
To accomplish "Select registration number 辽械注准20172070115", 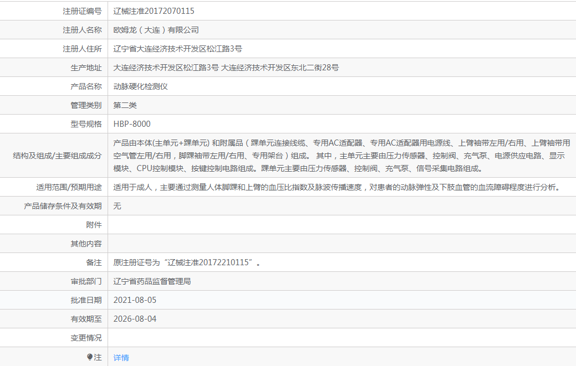I will (x=154, y=11).
